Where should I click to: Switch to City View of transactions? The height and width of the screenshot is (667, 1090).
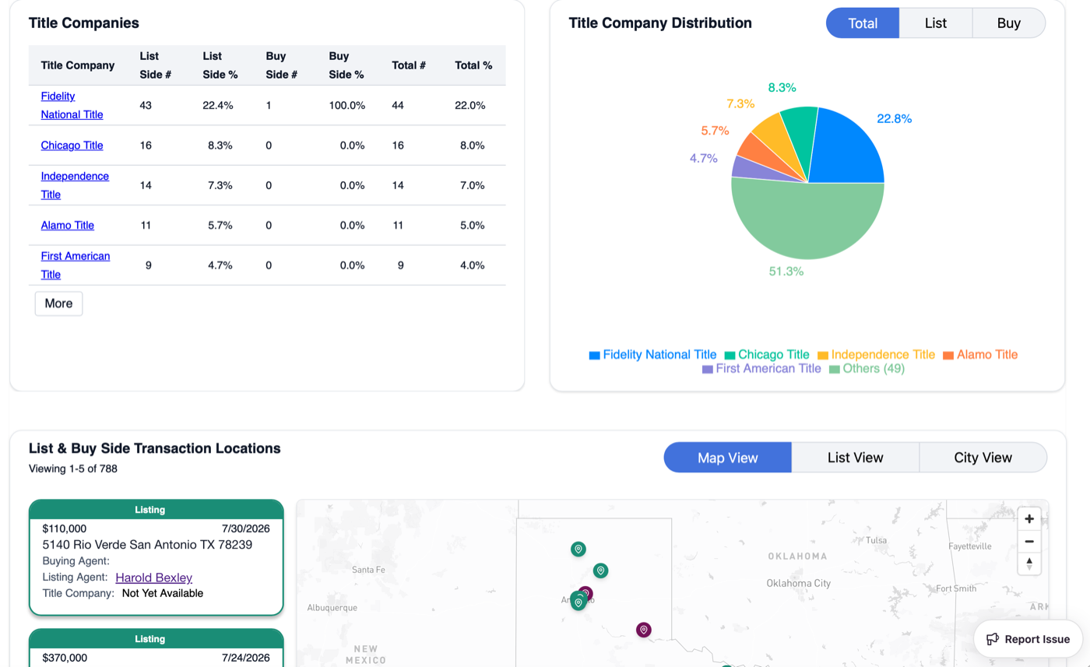(983, 458)
